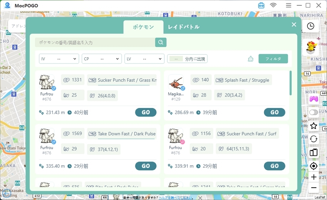327x200 pixels.
Task: Open the history clock icon
Action: pyautogui.click(x=310, y=26)
